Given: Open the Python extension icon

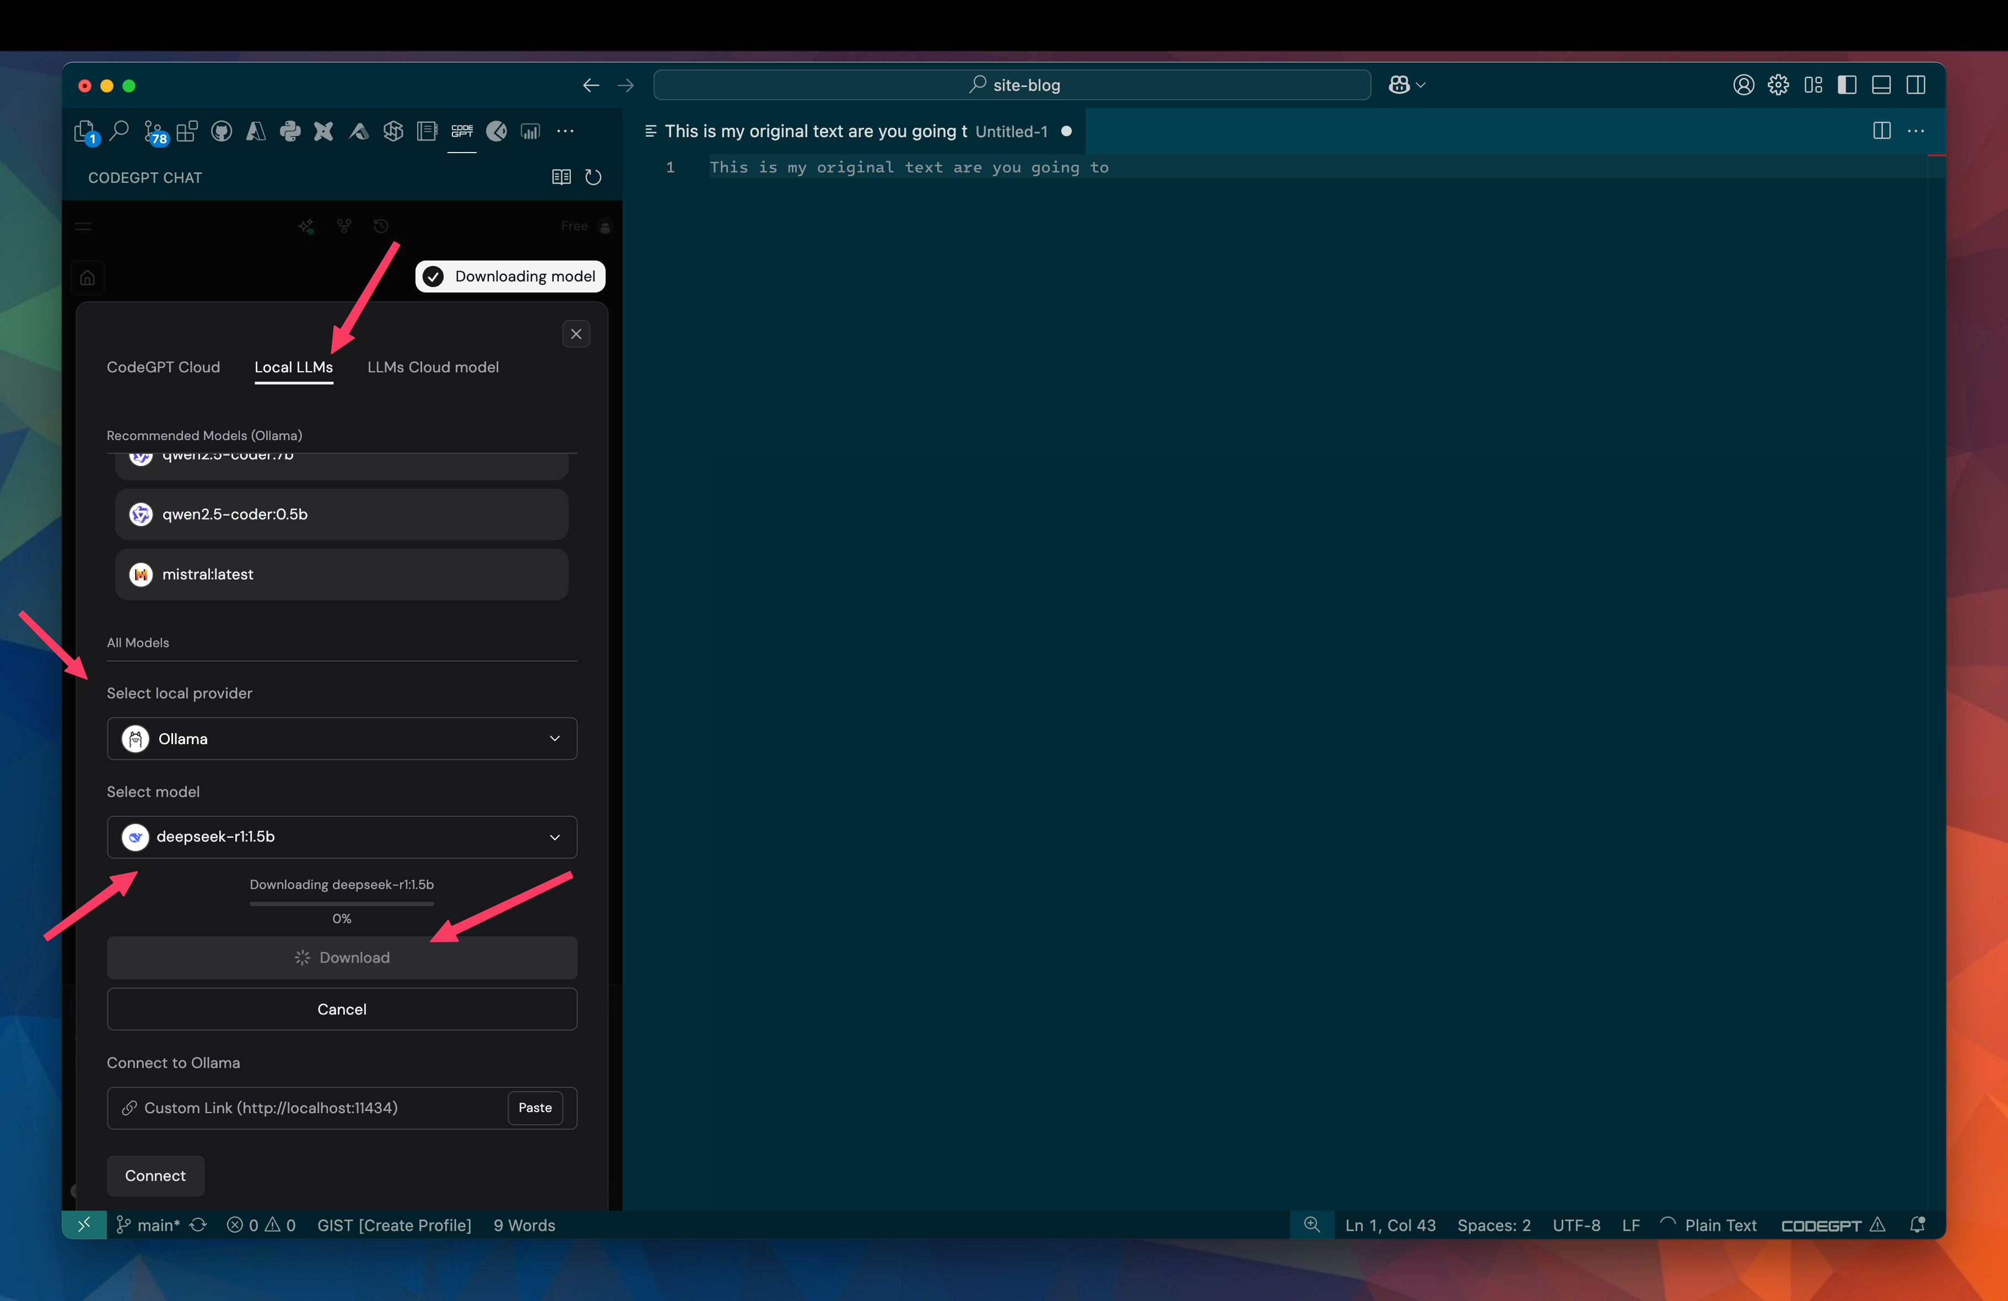Looking at the screenshot, I should 289,132.
